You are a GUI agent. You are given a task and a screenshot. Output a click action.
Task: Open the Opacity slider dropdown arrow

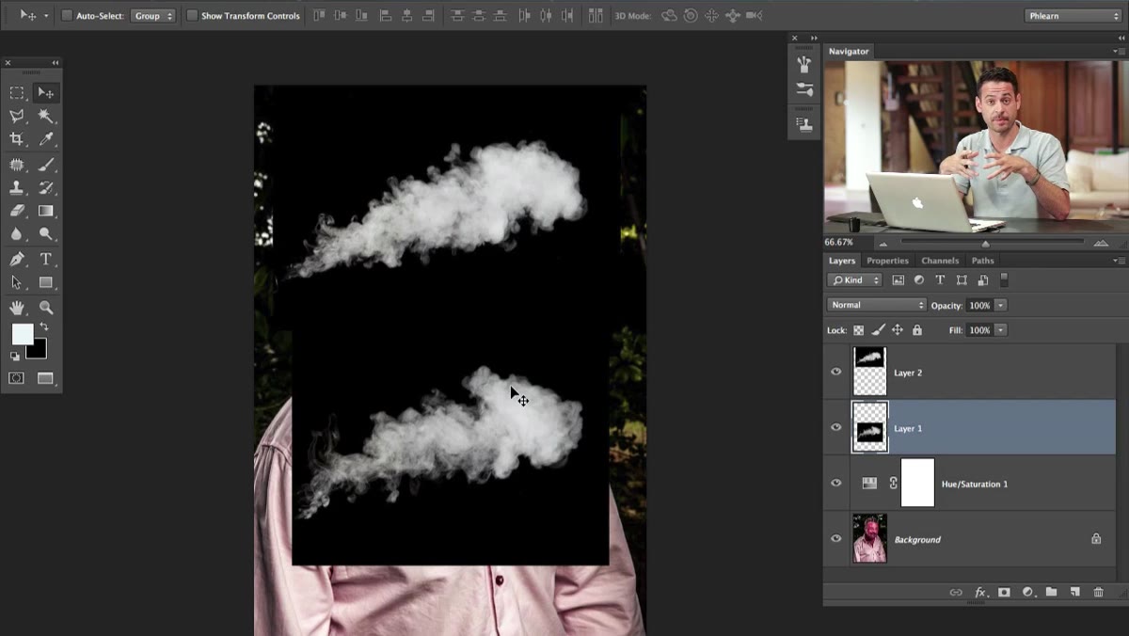(x=1000, y=305)
